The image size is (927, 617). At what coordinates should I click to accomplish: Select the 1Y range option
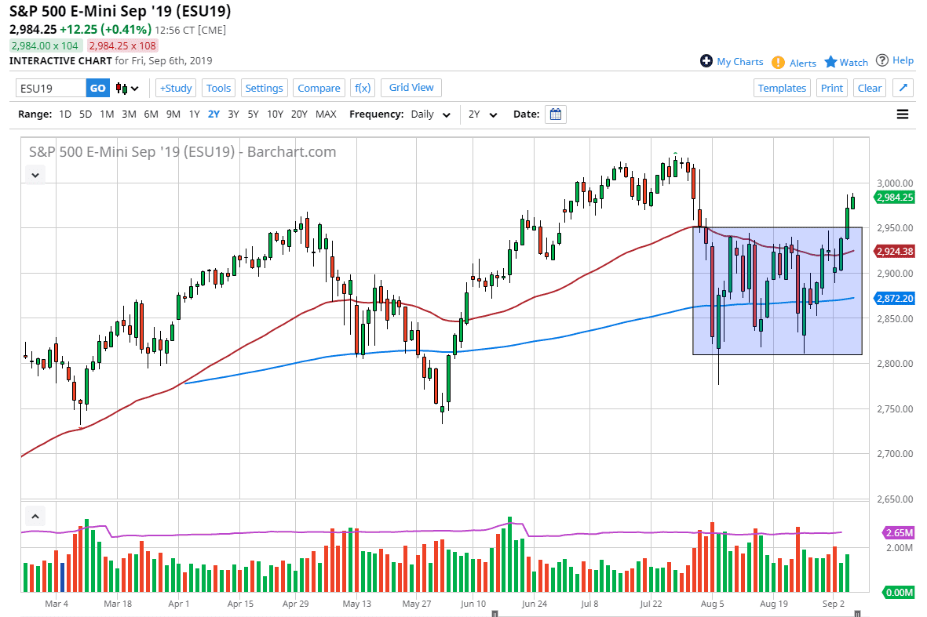(194, 114)
